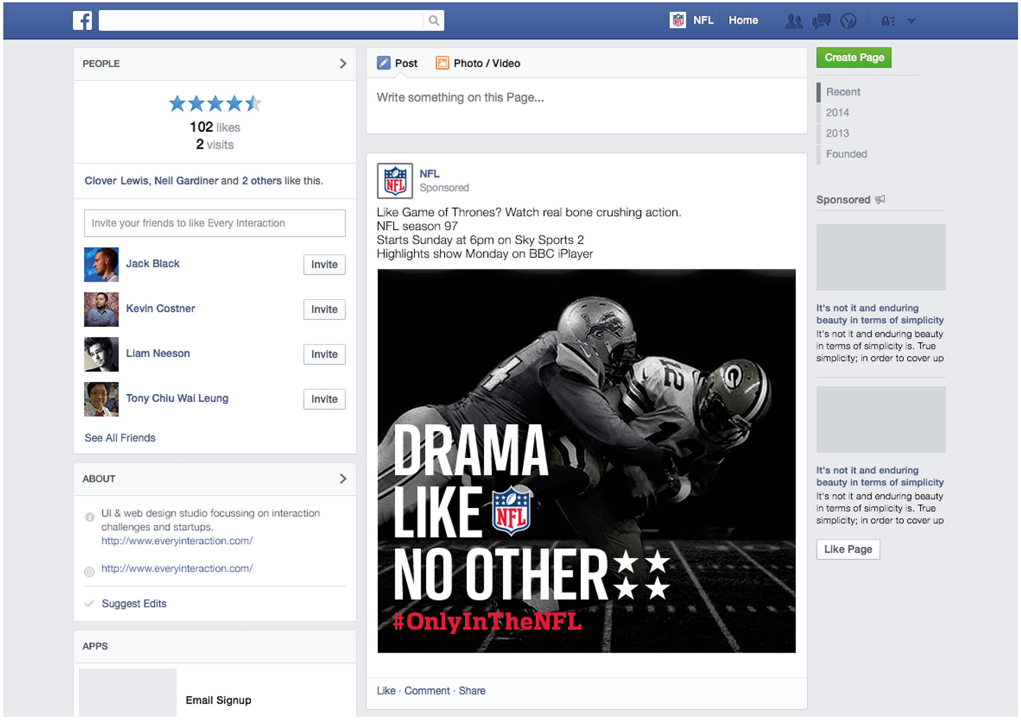Click the checkmark icon beside Suggest Edits
Screen dimensions: 1021x720
[89, 604]
